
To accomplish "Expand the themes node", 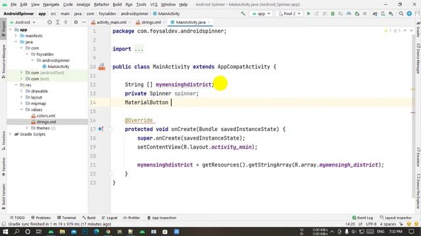I will pos(27,128).
